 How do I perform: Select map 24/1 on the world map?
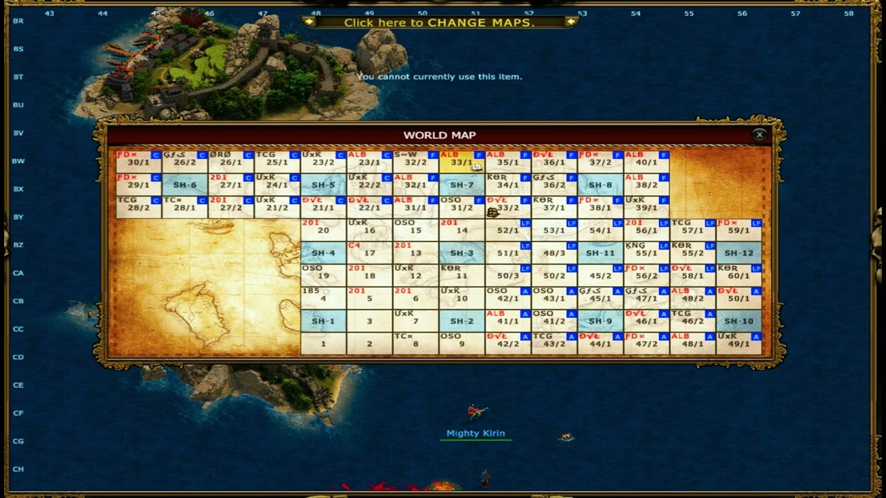pos(277,185)
